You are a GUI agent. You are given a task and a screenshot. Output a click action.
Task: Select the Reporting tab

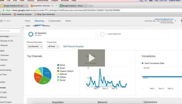pos(39,21)
